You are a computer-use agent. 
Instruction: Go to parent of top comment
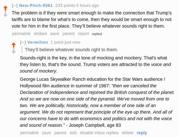(x=68, y=34)
